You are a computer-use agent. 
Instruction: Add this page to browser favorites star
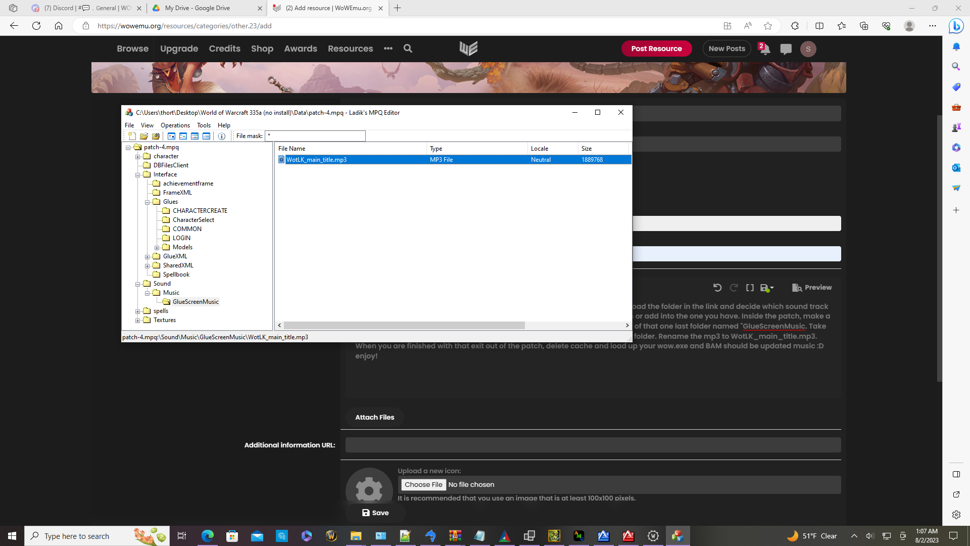[x=768, y=26]
